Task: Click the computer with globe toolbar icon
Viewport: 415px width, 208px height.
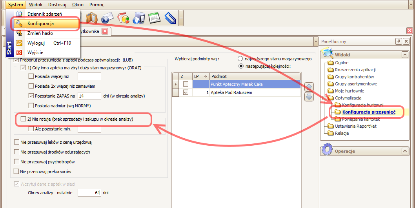Action: click(138, 18)
